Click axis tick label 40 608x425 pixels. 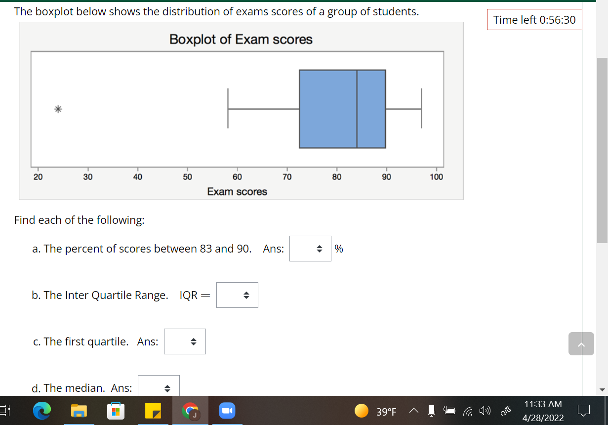(x=137, y=177)
